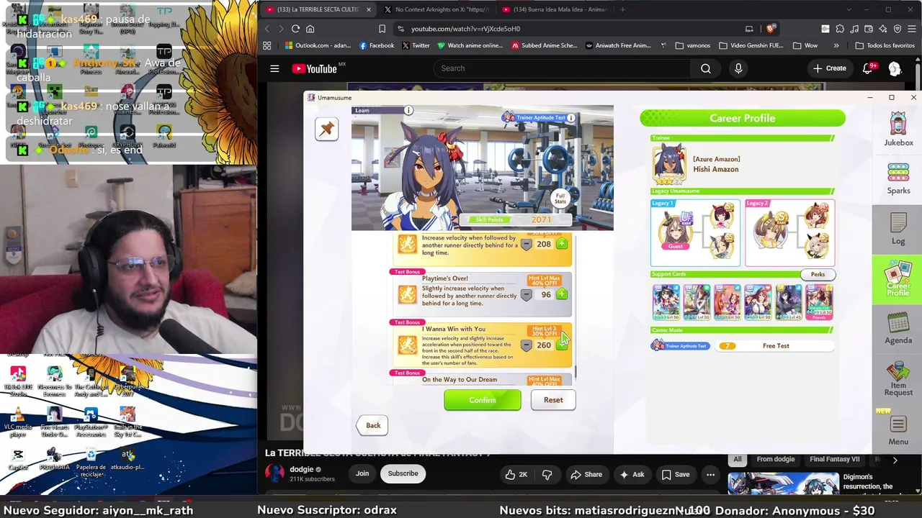922x518 pixels.
Task: Open the Facebook bookmark
Action: (377, 45)
